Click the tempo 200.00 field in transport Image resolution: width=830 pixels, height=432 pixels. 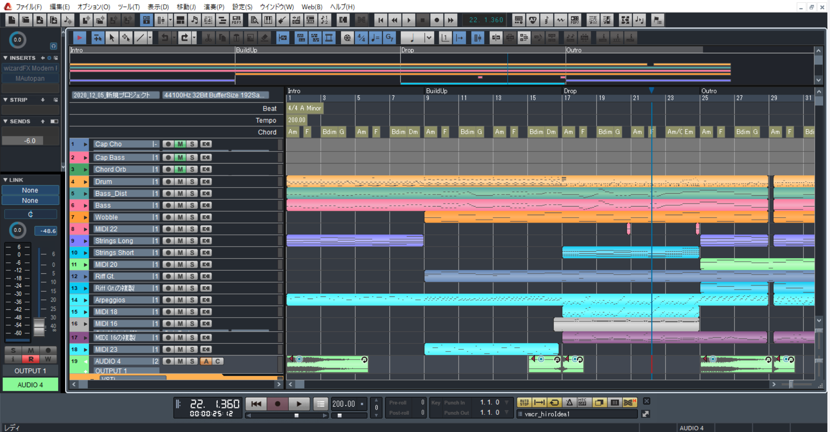pos(343,404)
